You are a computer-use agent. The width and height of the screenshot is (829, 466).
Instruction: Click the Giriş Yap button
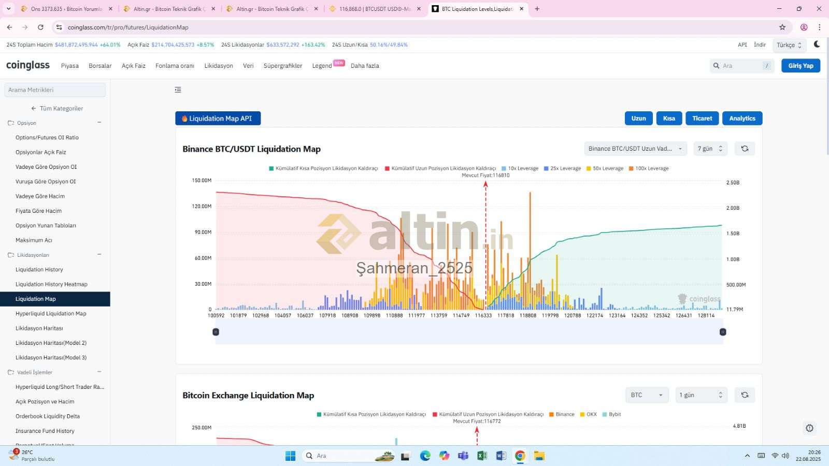pyautogui.click(x=801, y=66)
